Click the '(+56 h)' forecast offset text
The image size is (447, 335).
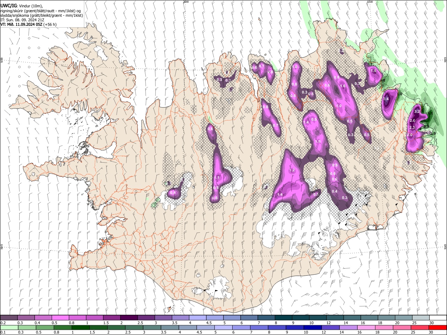[50, 24]
